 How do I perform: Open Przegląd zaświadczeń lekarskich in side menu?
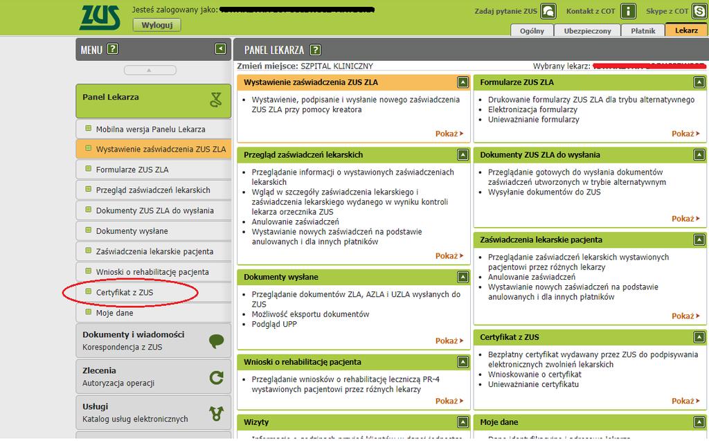153,190
